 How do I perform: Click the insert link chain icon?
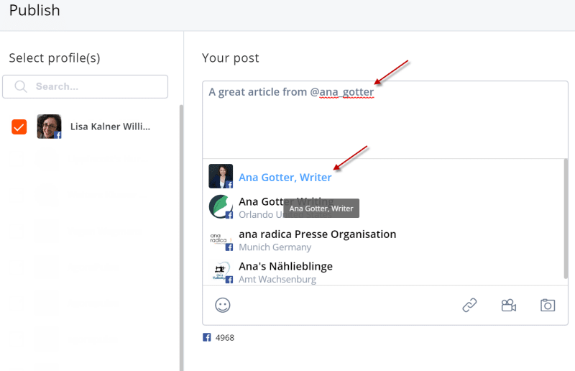pyautogui.click(x=469, y=305)
